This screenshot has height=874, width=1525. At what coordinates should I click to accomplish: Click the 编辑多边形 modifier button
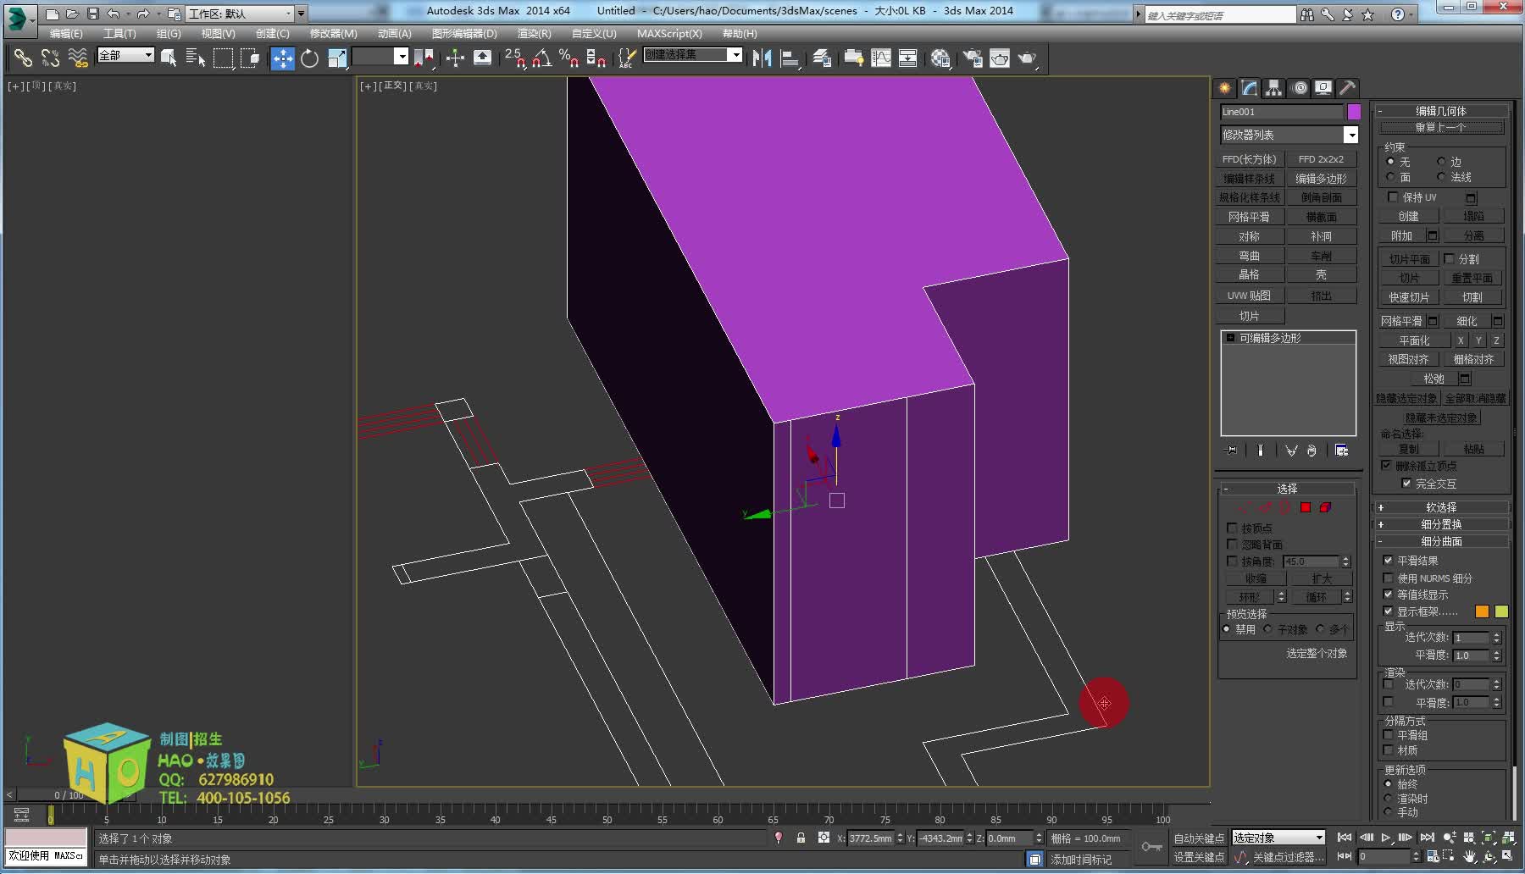(x=1321, y=179)
